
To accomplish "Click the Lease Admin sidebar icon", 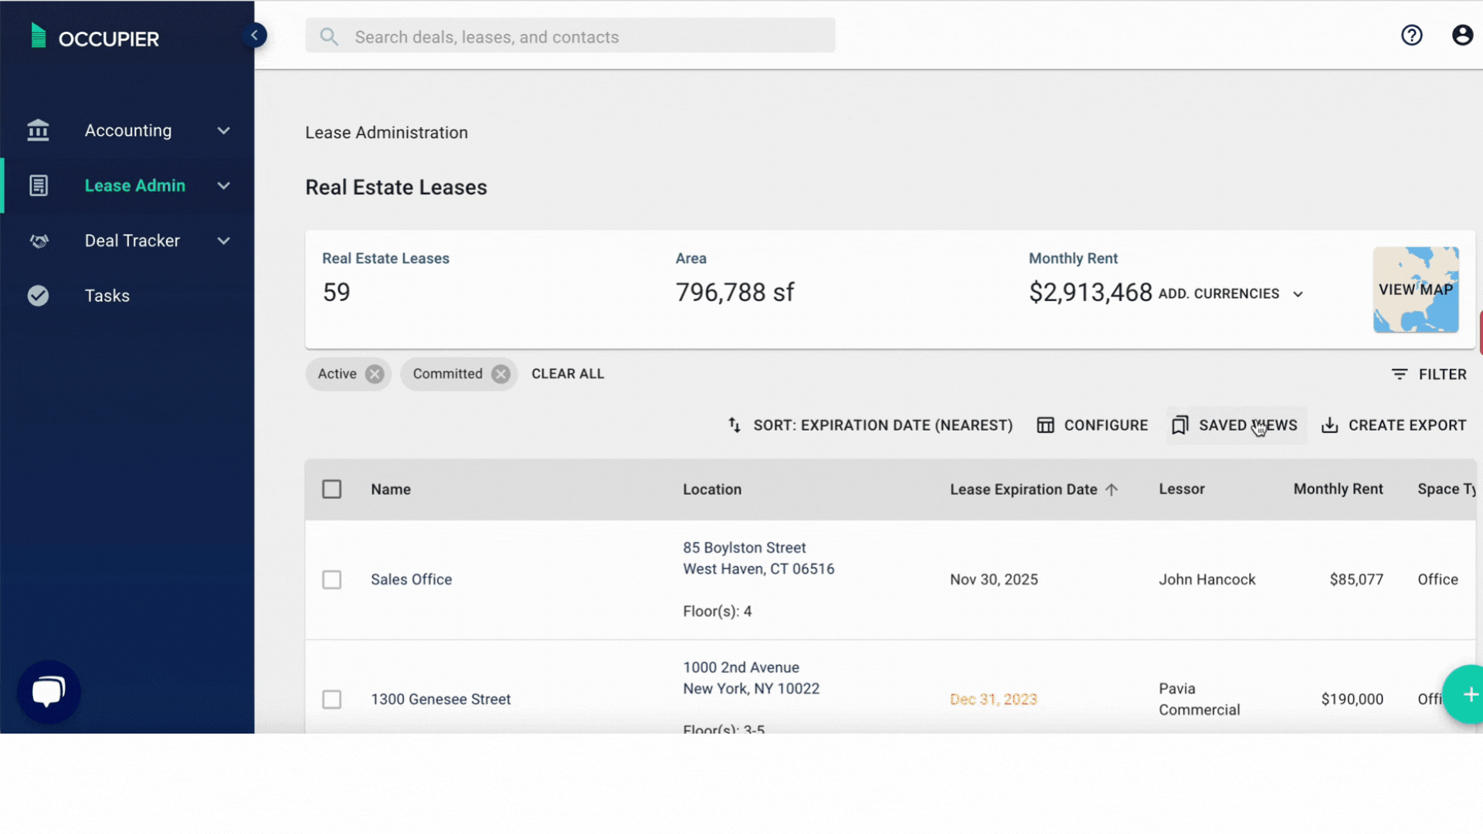I will click(38, 185).
